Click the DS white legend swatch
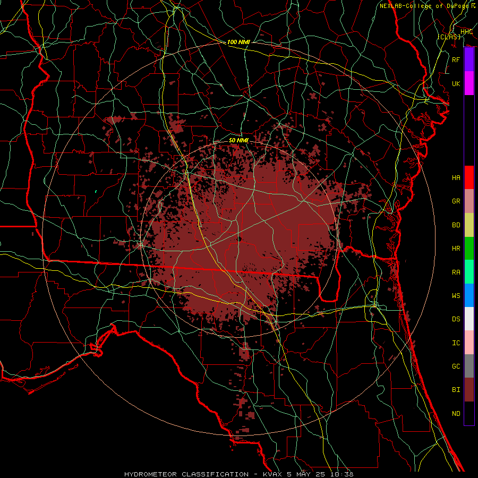The image size is (478, 478). (x=469, y=319)
